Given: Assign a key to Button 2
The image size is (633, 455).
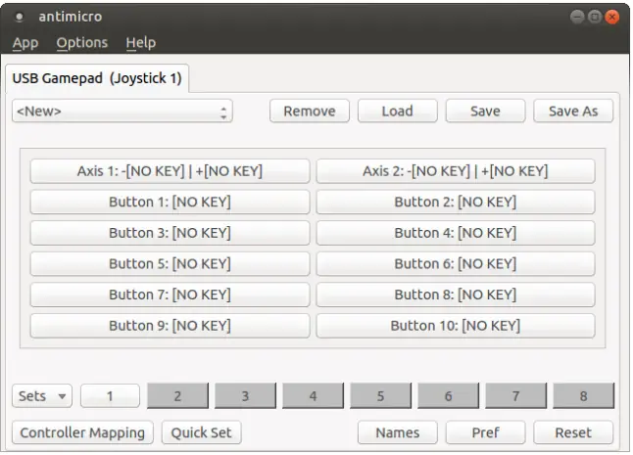Looking at the screenshot, I should click(x=456, y=202).
